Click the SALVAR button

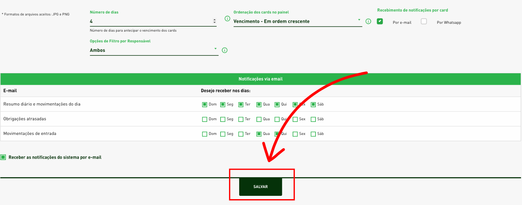(x=260, y=187)
